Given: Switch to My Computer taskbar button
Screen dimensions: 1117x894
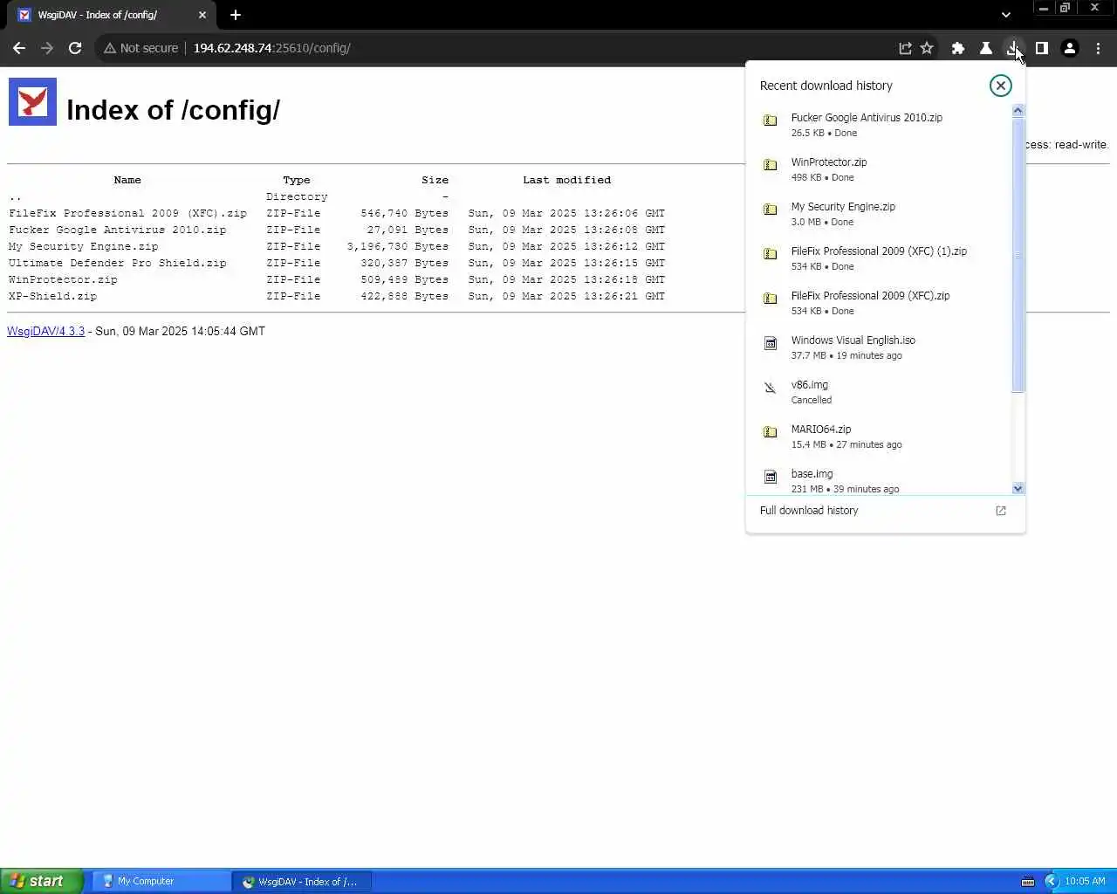Looking at the screenshot, I should pyautogui.click(x=161, y=881).
